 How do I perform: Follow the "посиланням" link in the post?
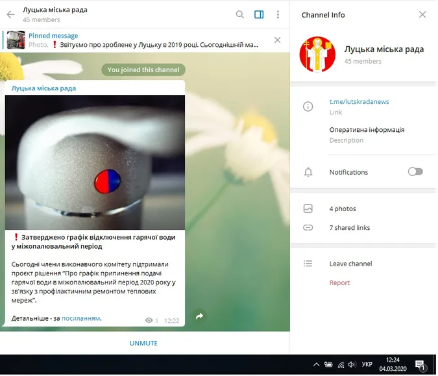(80, 318)
